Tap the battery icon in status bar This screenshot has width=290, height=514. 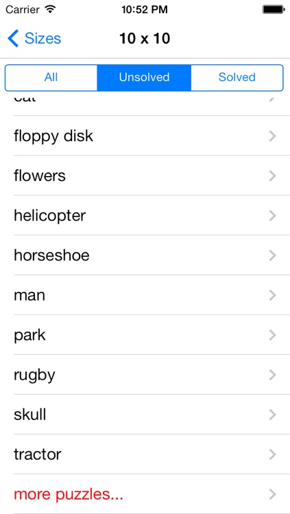pos(273,10)
